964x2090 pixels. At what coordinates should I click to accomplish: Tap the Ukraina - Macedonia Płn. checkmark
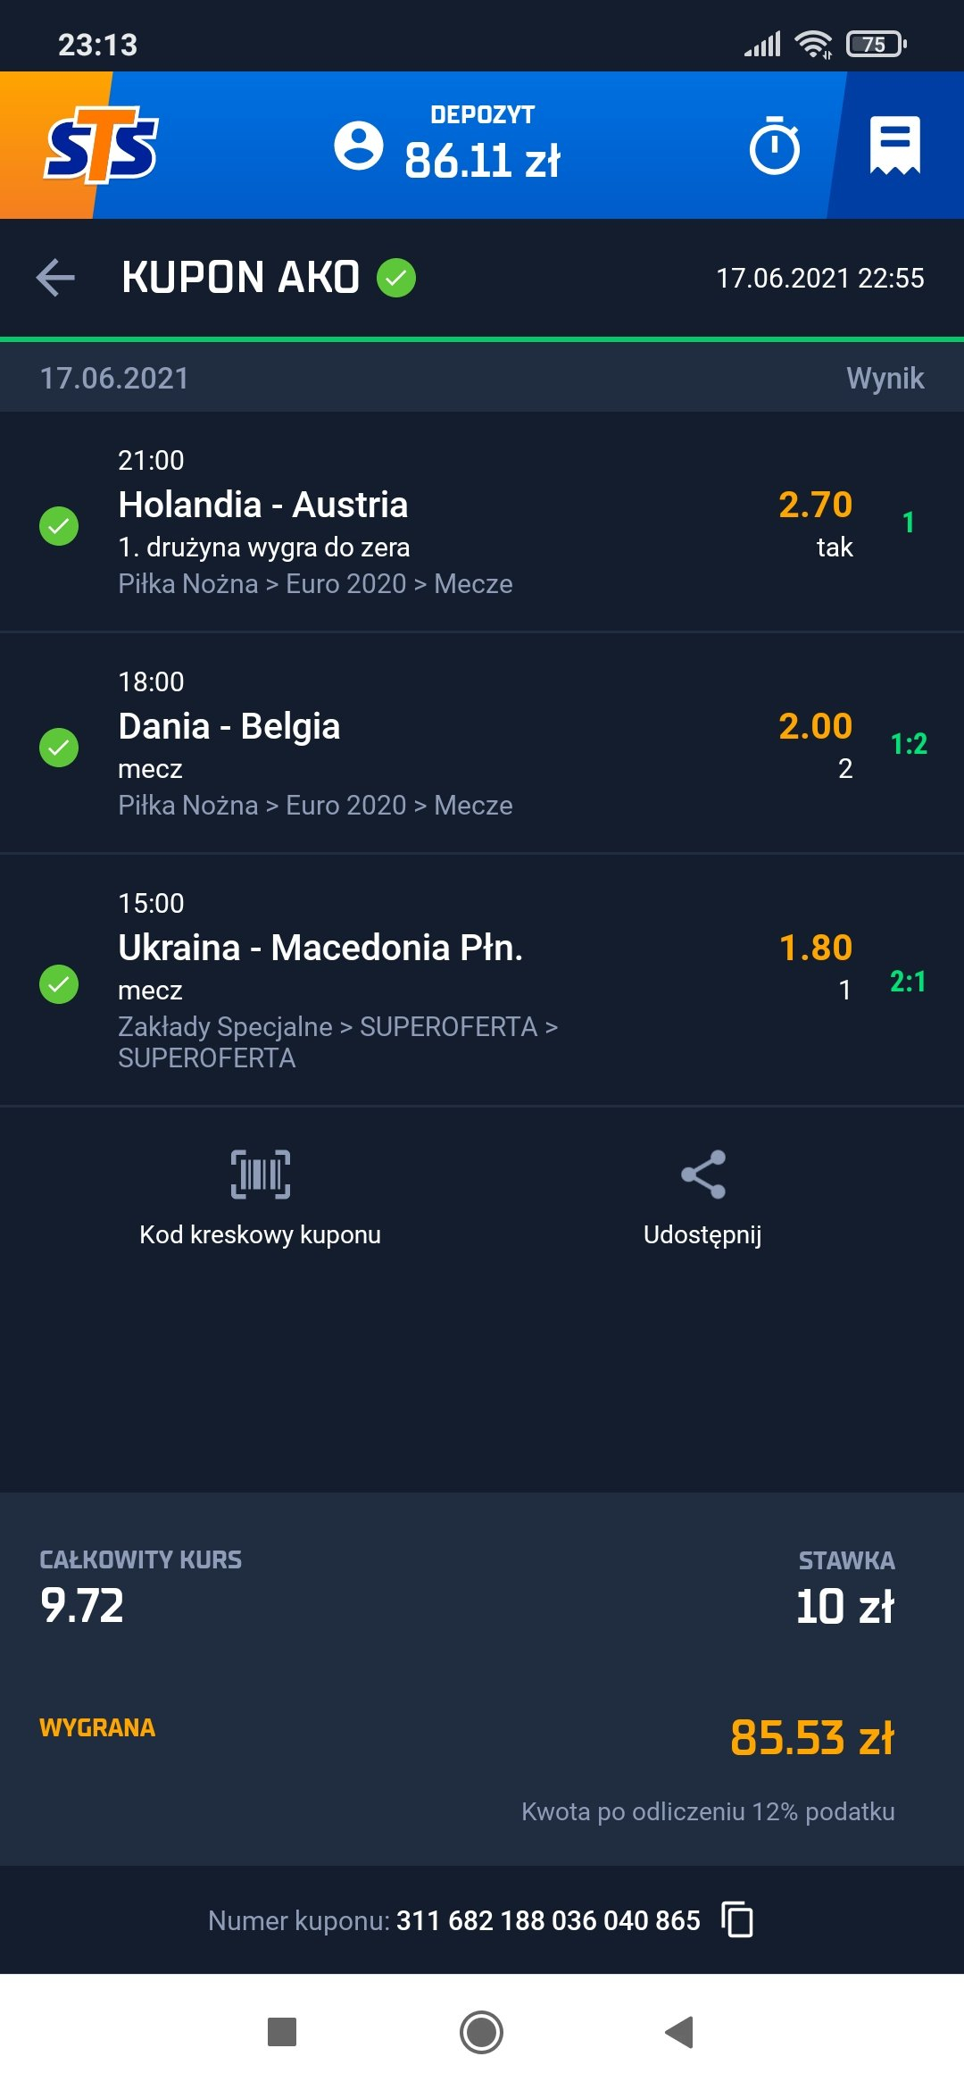[59, 984]
